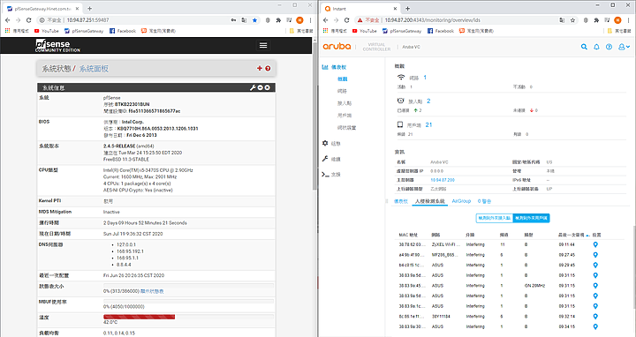Viewport: 636px width, 337px height.
Task: Bookmark star in the pfSense browser window
Action: 254,19
